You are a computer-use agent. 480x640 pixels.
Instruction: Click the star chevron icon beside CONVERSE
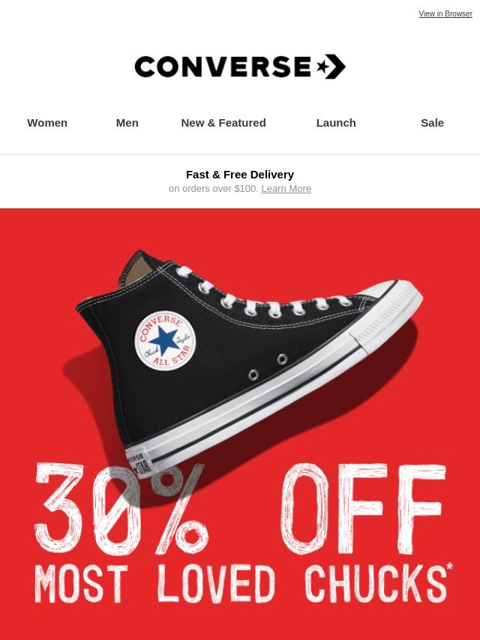tap(331, 67)
